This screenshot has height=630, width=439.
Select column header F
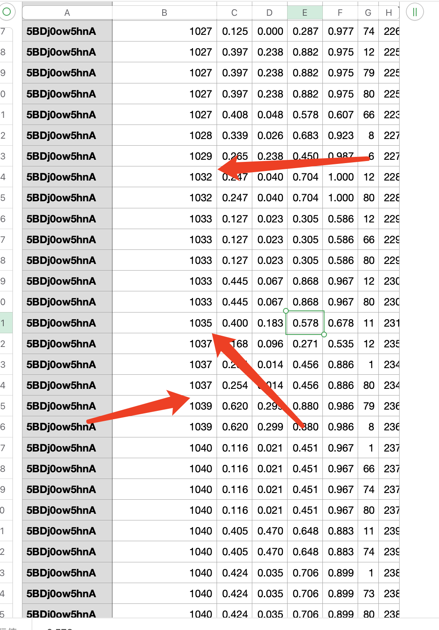(x=340, y=12)
